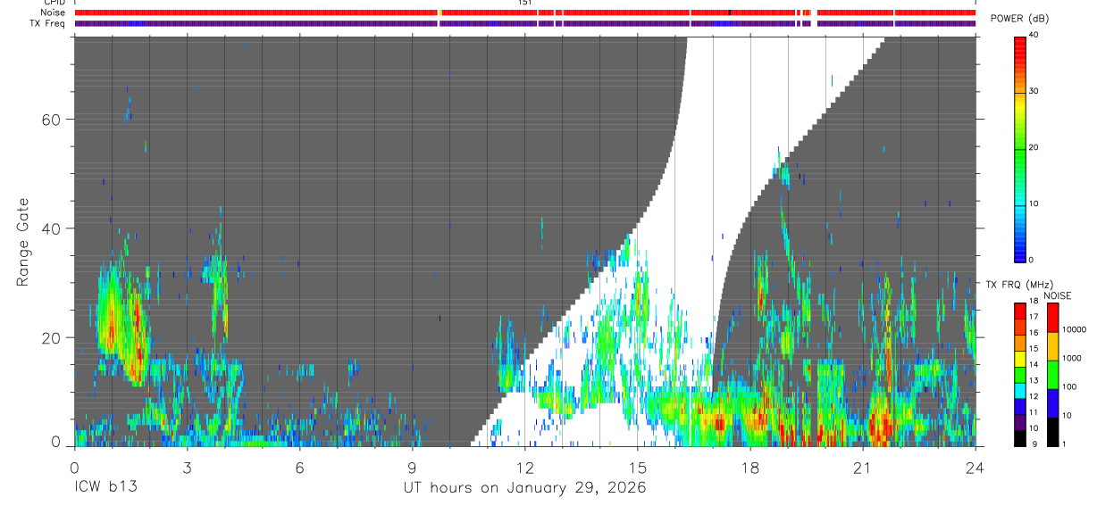The height and width of the screenshot is (506, 1097).
Task: Click the '100' label on NOISE scale
Action: tap(1069, 387)
